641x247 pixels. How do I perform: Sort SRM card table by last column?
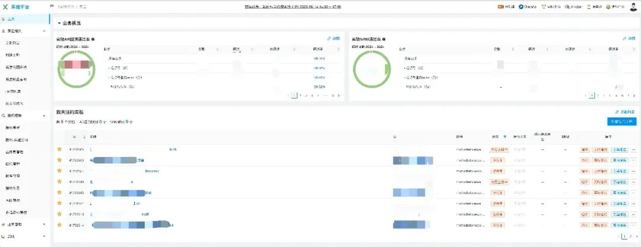(634, 49)
